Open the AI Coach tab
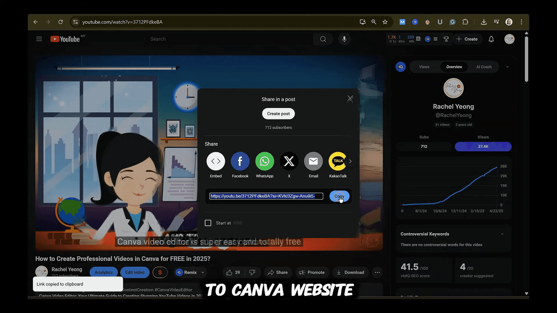Image resolution: width=557 pixels, height=313 pixels. pyautogui.click(x=484, y=67)
